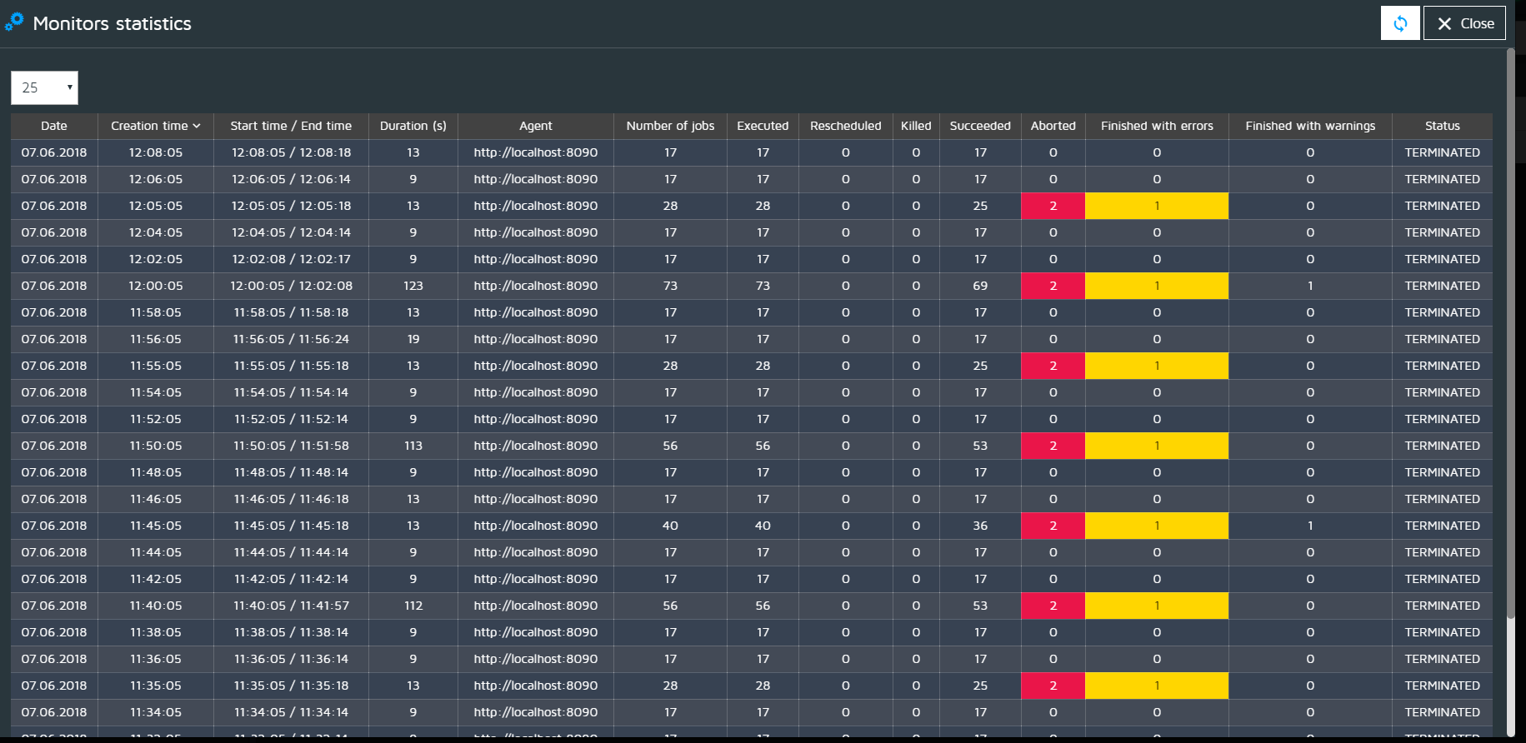
Task: Open the page size dropdown showing 25
Action: [44, 87]
